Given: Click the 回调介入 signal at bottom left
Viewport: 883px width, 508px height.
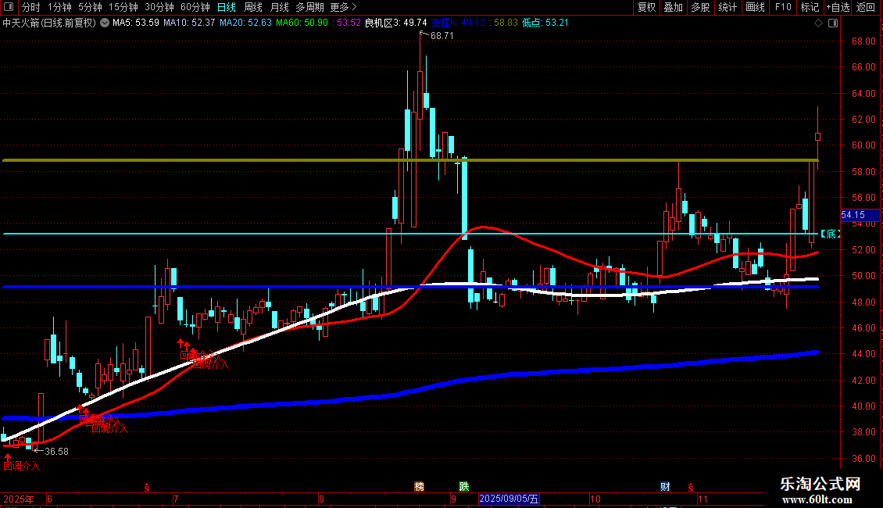Looking at the screenshot, I should pyautogui.click(x=22, y=466).
